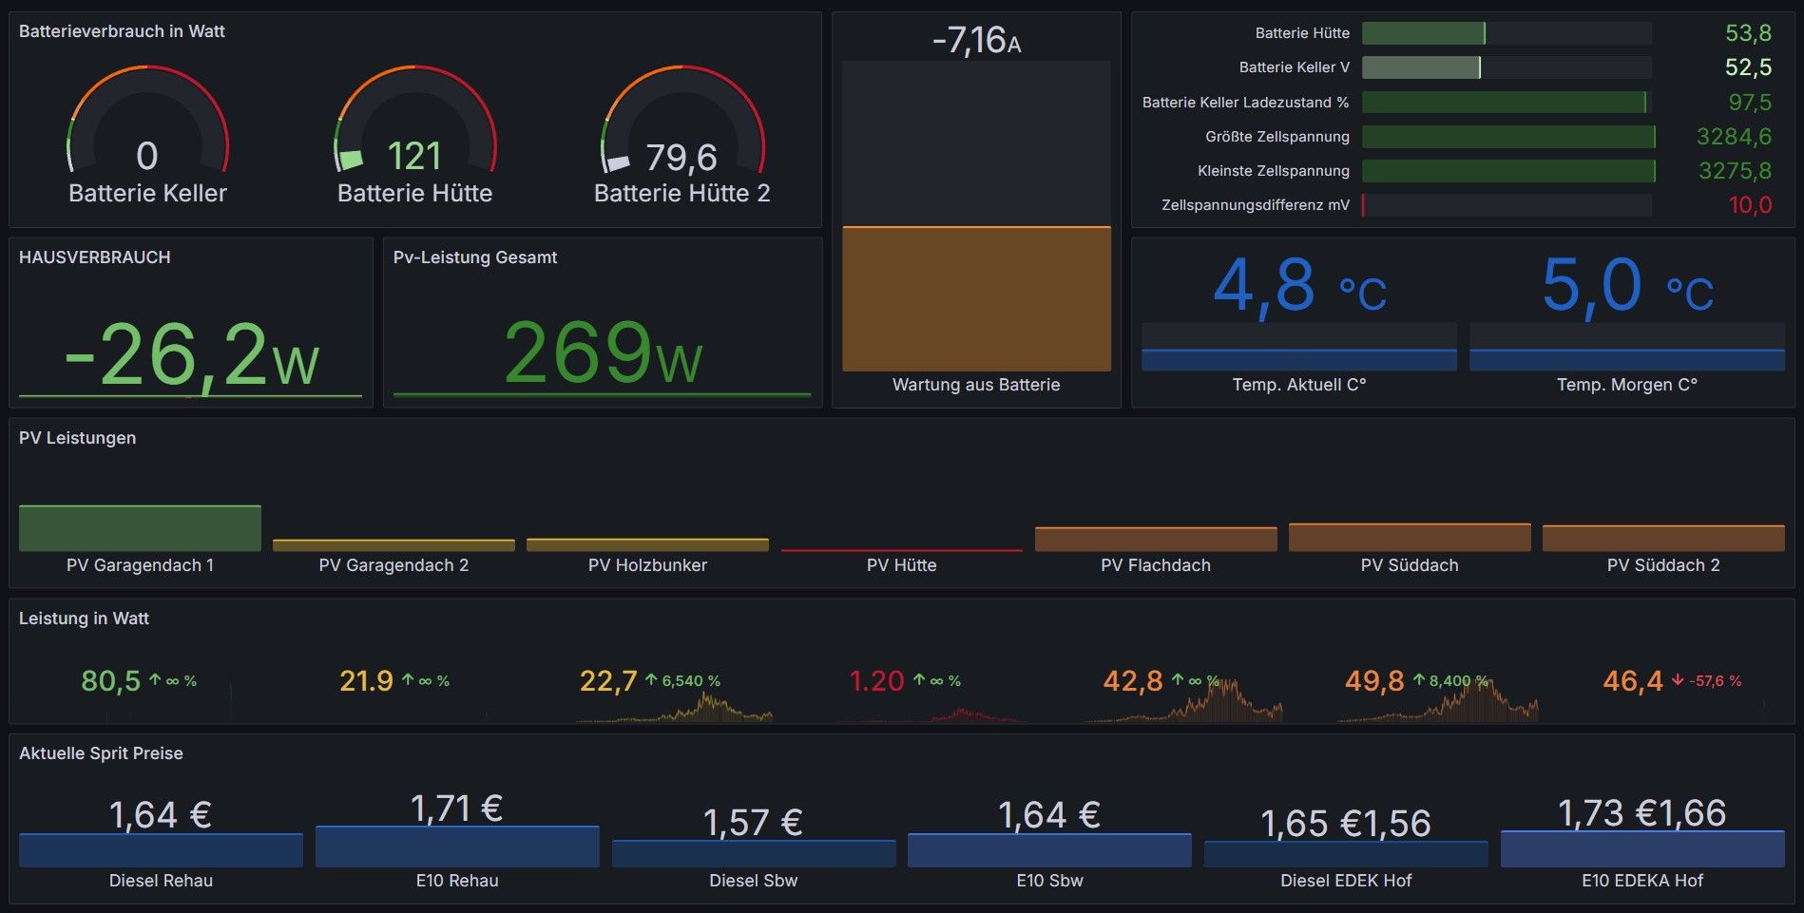Click the 5,0 °C tomorrow temperature

1627,286
